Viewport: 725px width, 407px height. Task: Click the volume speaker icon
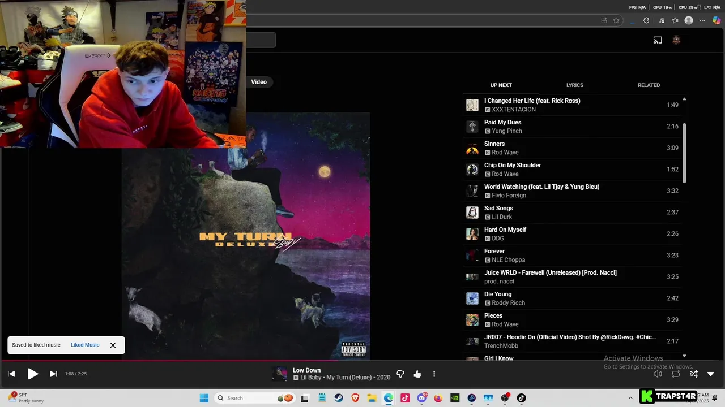tap(658, 374)
